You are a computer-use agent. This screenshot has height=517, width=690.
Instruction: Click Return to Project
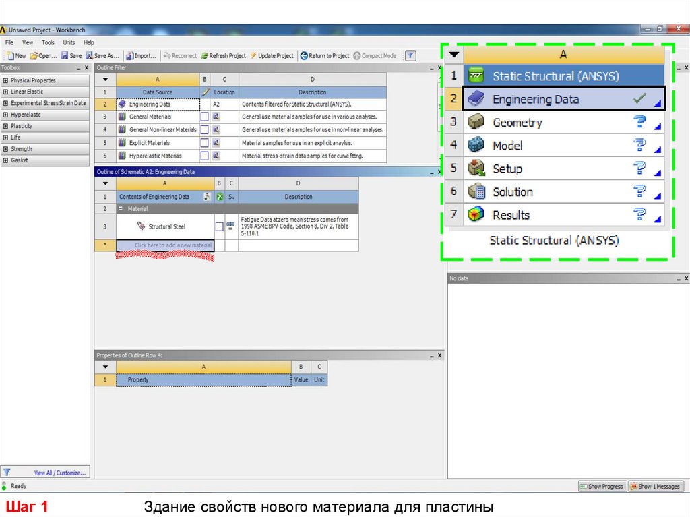(x=325, y=55)
